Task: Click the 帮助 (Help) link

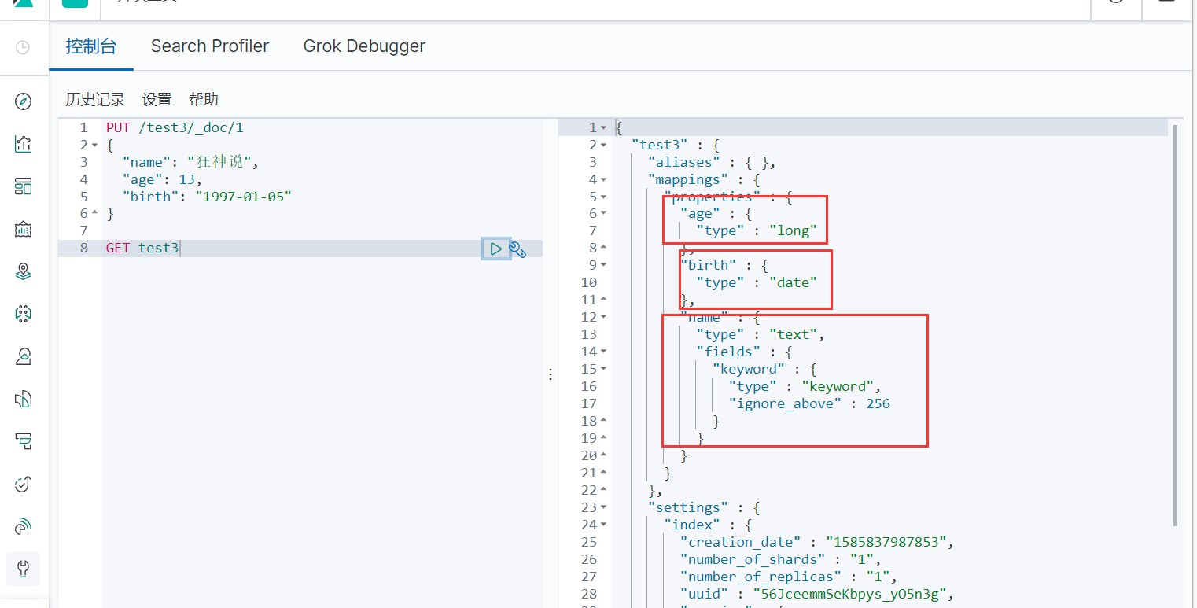Action: pyautogui.click(x=203, y=99)
